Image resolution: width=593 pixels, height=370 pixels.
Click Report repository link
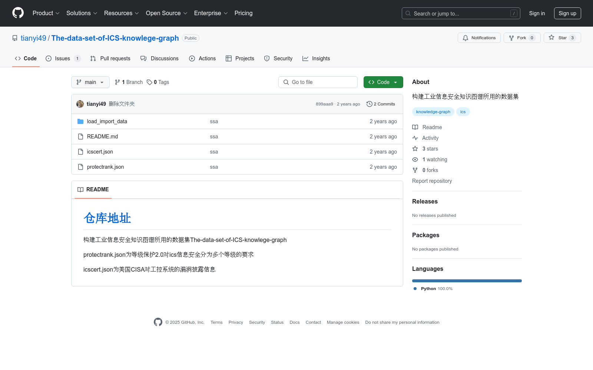tap(432, 181)
